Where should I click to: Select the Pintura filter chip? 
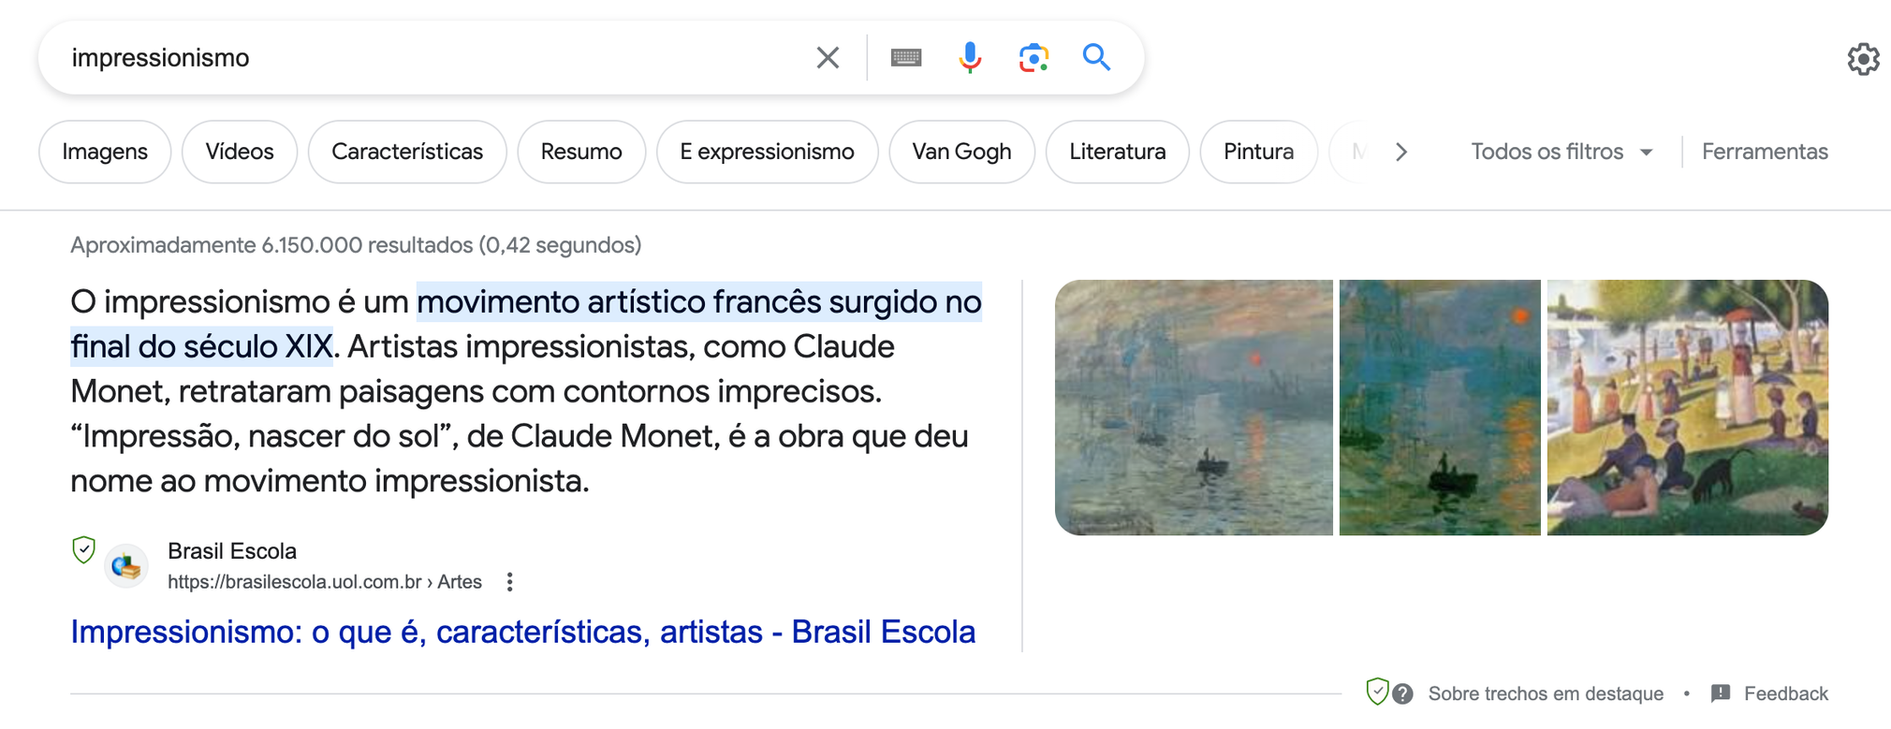[x=1258, y=151]
